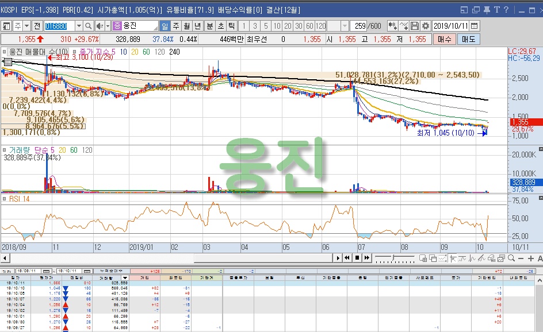
Task: Switch to weekly 주 chart period
Action: click(x=176, y=26)
